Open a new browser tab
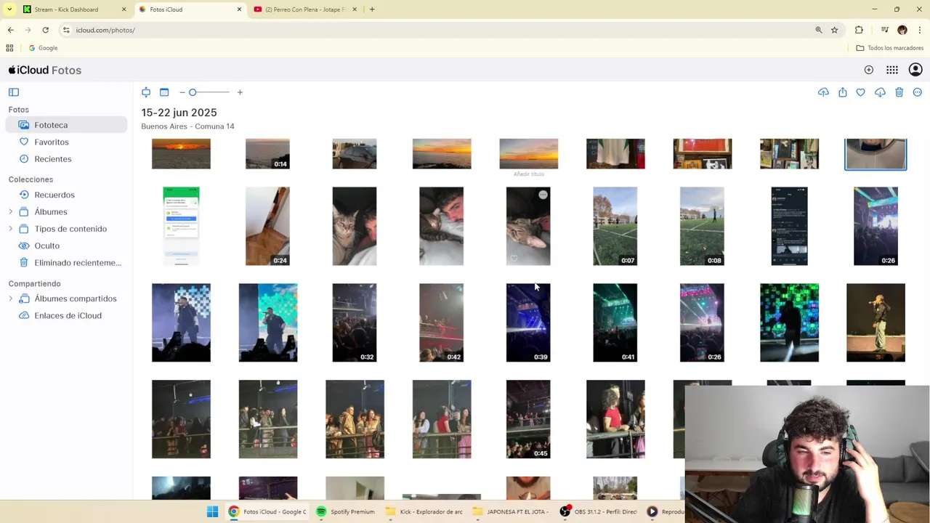The width and height of the screenshot is (930, 523). click(x=372, y=9)
